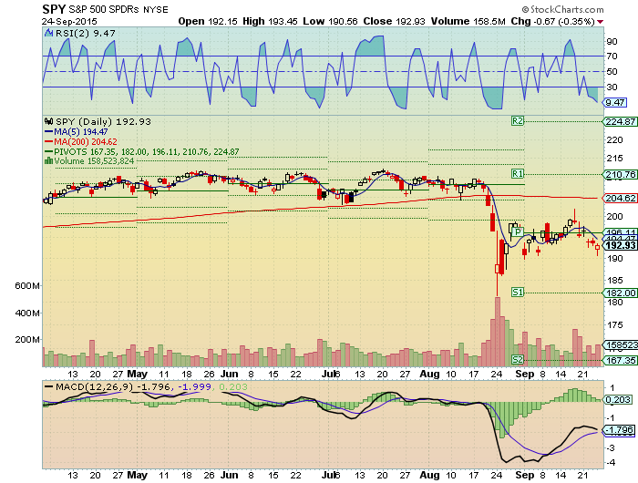Image resolution: width=638 pixels, height=483 pixels.
Task: Click the StockCharts.com copyright label
Action: (x=562, y=9)
